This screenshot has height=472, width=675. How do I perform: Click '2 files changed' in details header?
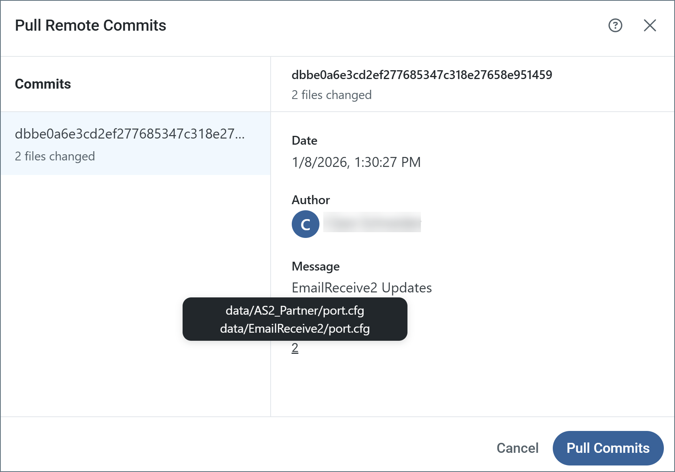point(331,95)
